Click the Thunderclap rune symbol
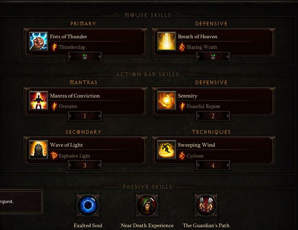Image resolution: width=298 pixels, height=230 pixels. click(x=54, y=47)
